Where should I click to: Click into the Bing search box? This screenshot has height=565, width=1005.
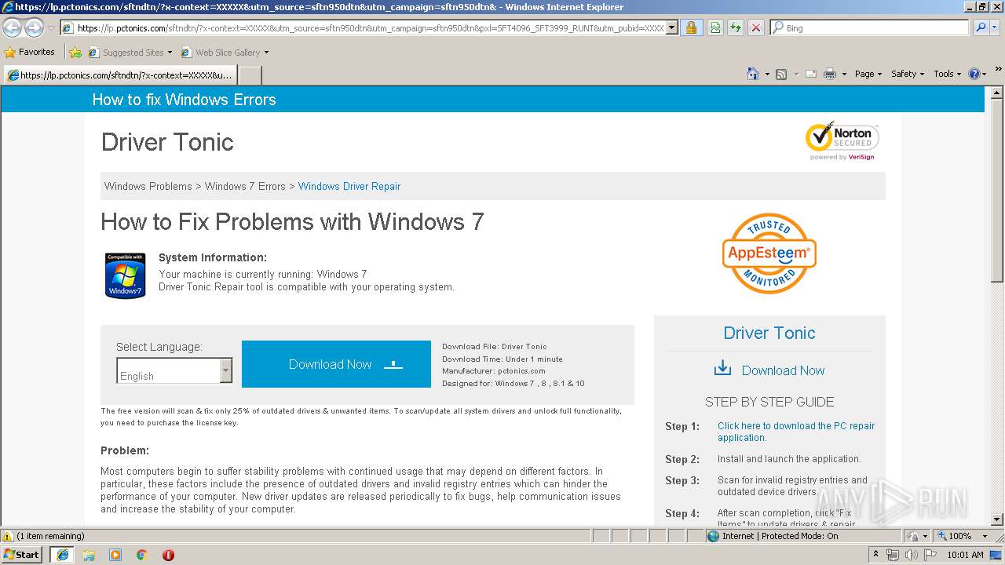pos(869,27)
